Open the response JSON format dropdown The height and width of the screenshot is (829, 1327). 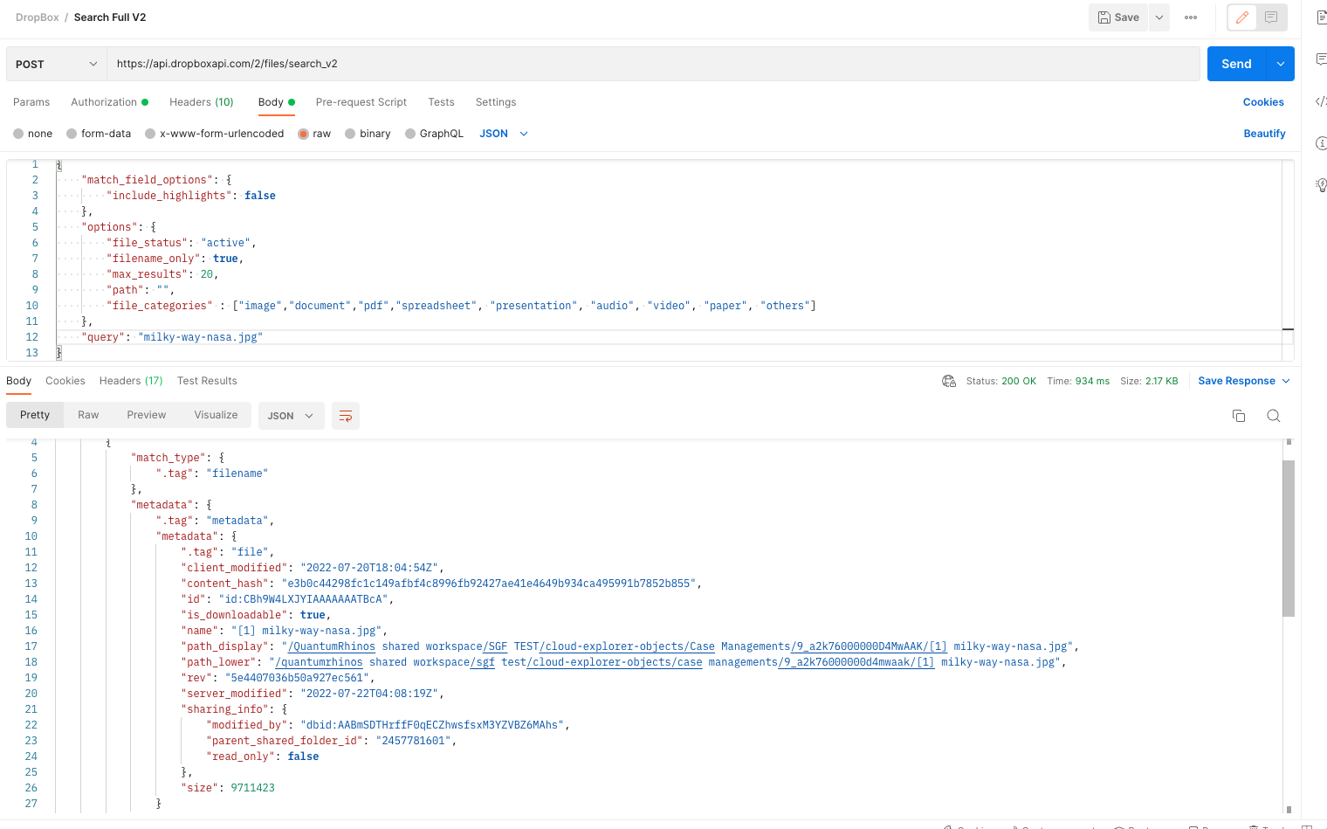[291, 416]
